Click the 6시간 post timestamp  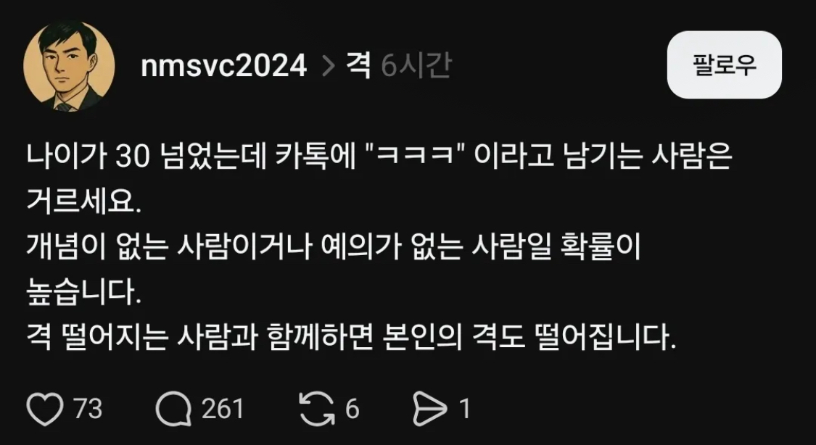point(416,66)
